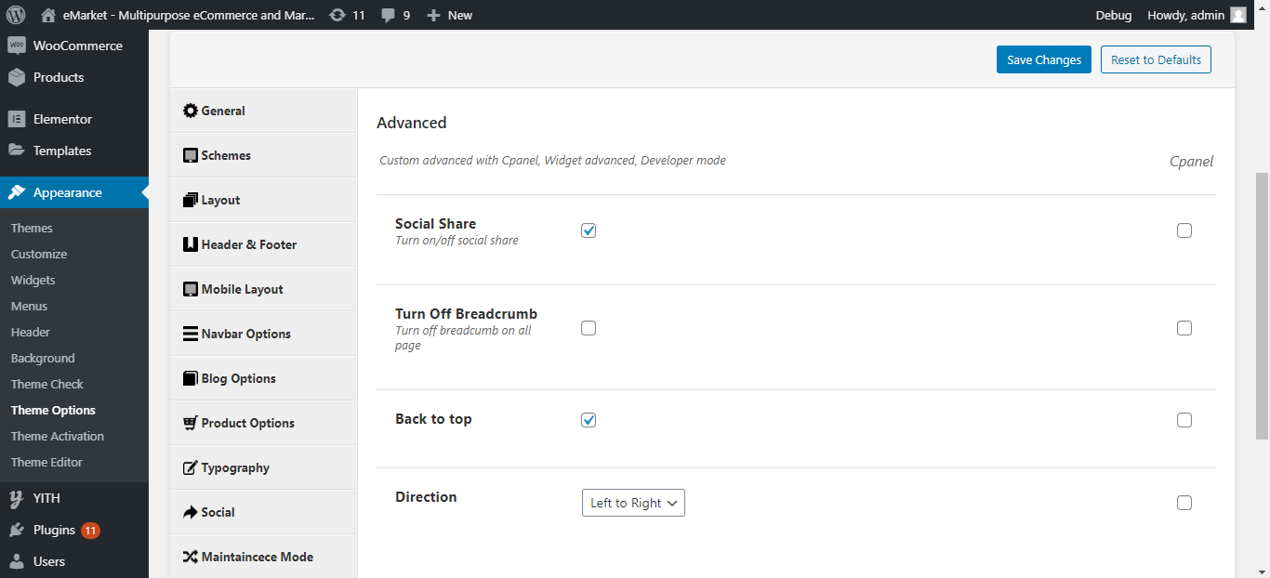Click the WordPress logo icon

15,15
